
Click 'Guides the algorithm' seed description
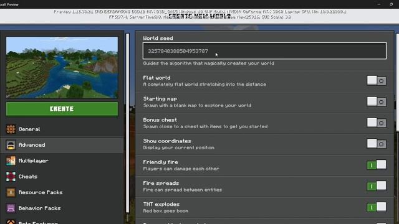[209, 63]
